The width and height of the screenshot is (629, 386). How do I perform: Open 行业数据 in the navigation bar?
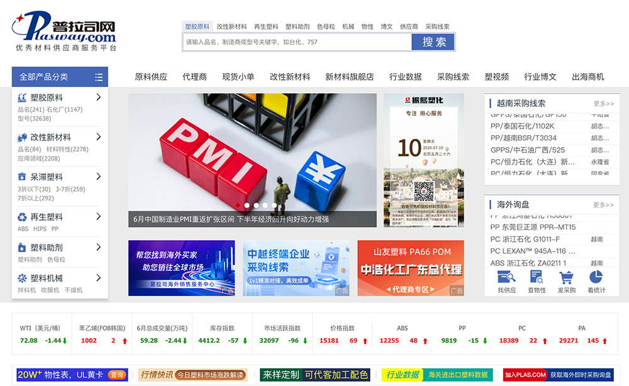coord(405,77)
